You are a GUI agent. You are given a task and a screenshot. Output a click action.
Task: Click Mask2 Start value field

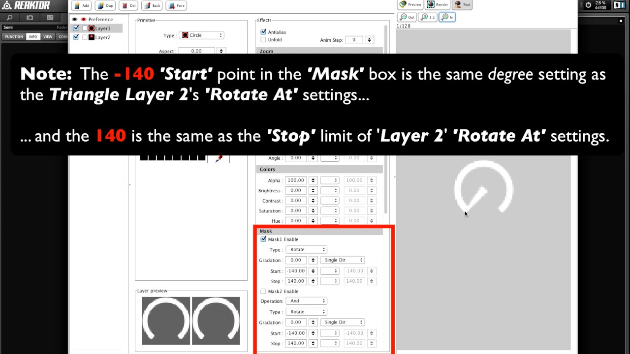point(296,333)
